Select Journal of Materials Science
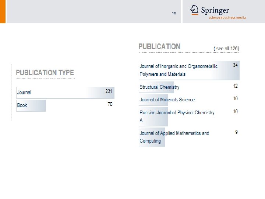Image resolution: width=265 pixels, height=199 pixels. click(167, 99)
